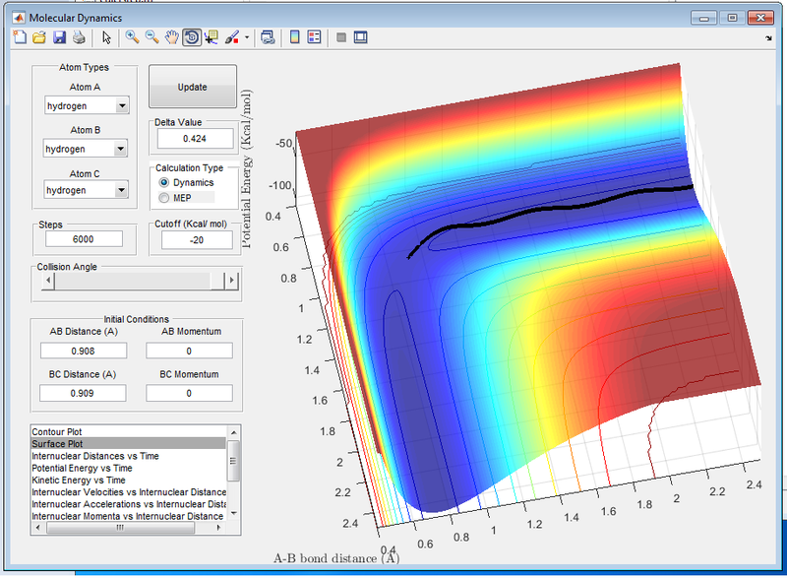Select the MEP calculation type
Image resolution: width=787 pixels, height=578 pixels.
coord(164,198)
